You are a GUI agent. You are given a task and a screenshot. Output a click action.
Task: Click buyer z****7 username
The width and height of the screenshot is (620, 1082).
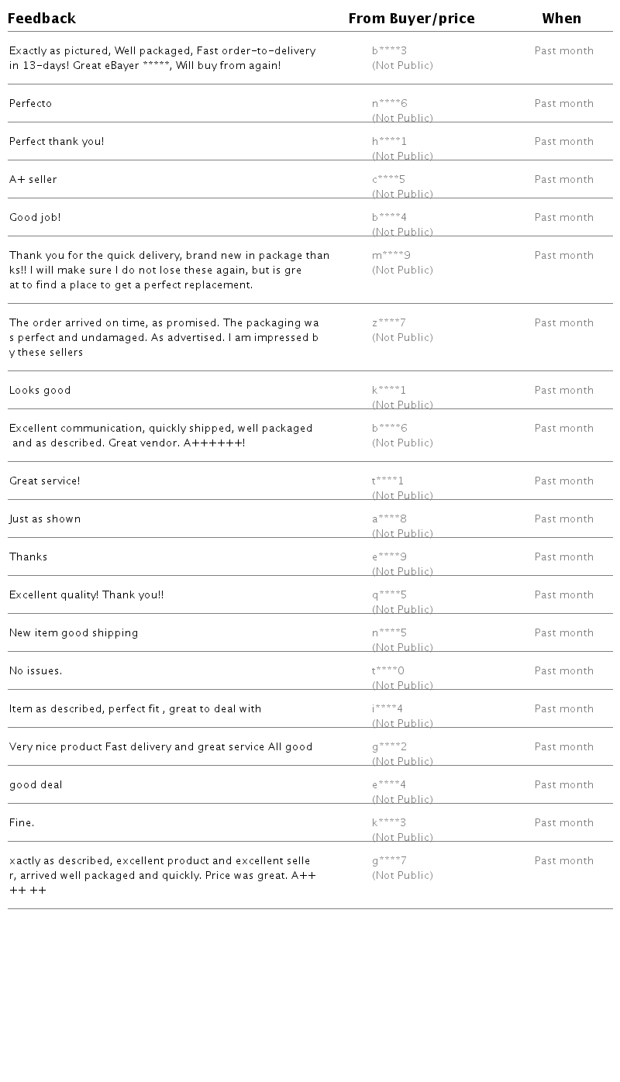pos(389,323)
